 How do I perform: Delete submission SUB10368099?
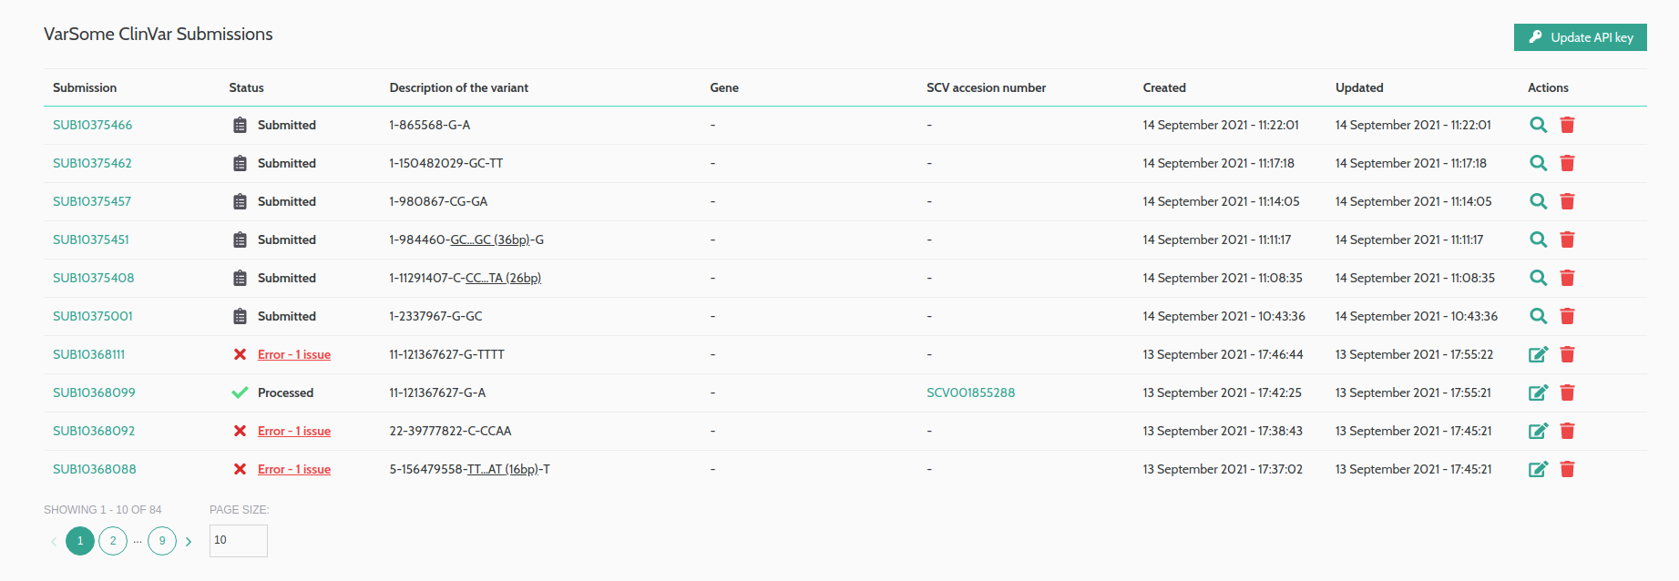pyautogui.click(x=1567, y=392)
